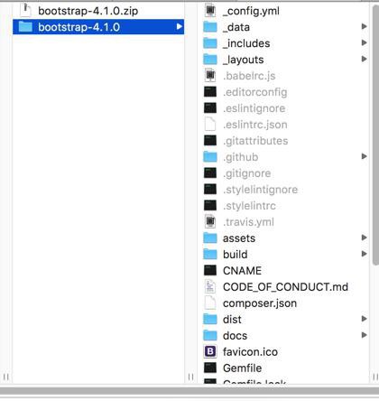
Task: Select the composer.json file name
Action: click(x=260, y=303)
